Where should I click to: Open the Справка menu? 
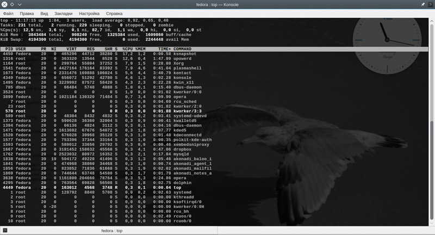coord(114,13)
